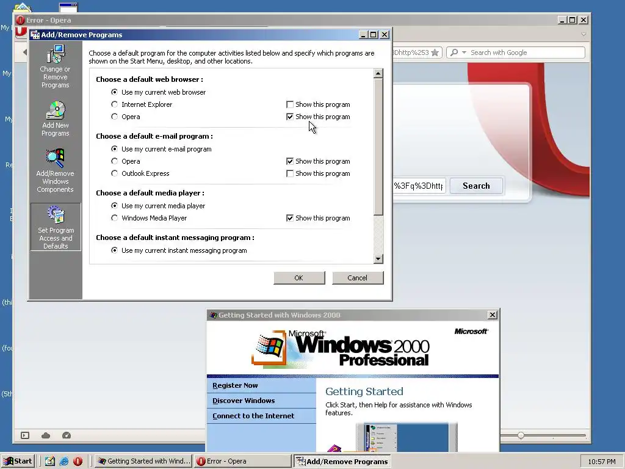The height and width of the screenshot is (469, 625).
Task: Minimize the Add/Remove Programs window
Action: pos(363,35)
